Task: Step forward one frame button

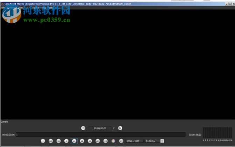Action: [x=120, y=128]
